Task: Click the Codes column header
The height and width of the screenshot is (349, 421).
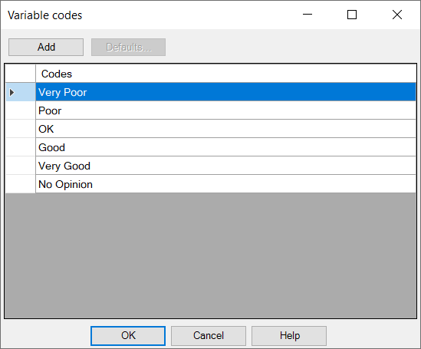Action: tap(225, 74)
